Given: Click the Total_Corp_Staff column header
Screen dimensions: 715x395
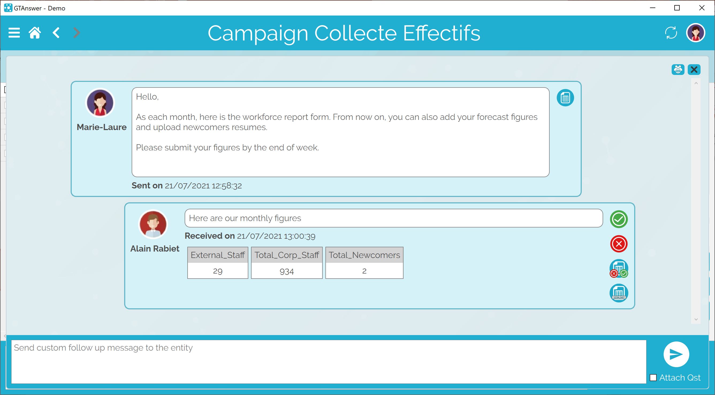Looking at the screenshot, I should pyautogui.click(x=287, y=255).
